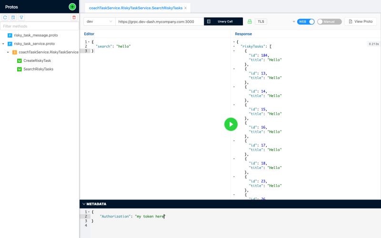Delete protos with the red trash icon

click(x=74, y=18)
